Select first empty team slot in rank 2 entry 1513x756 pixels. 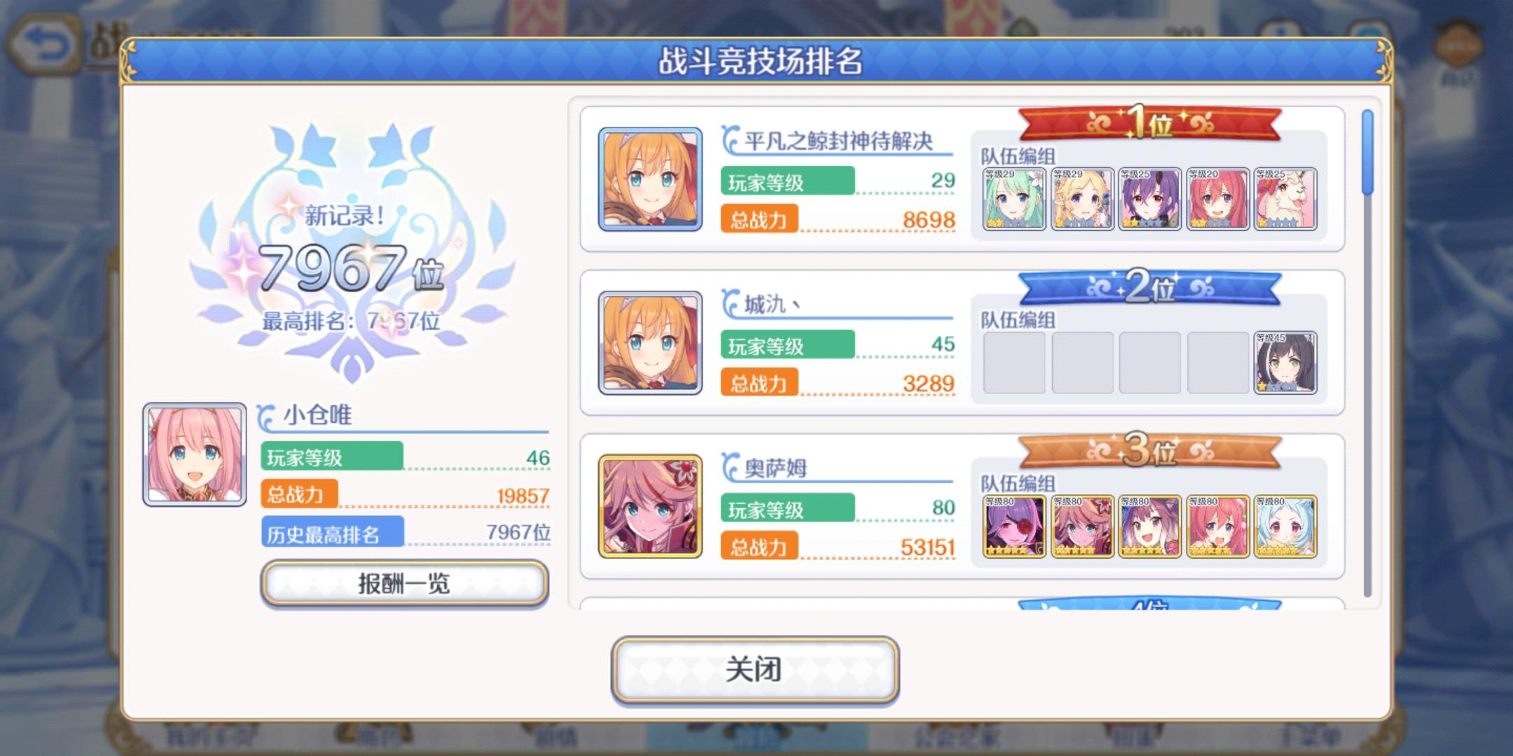(1014, 363)
